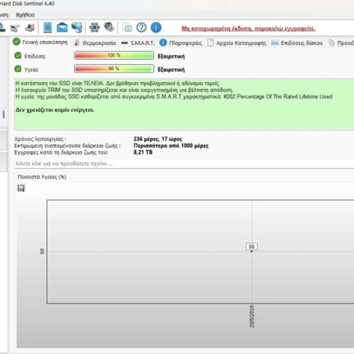Open the Βοήθεια menu
Viewport: 354px width, 354px height.
pos(25,15)
